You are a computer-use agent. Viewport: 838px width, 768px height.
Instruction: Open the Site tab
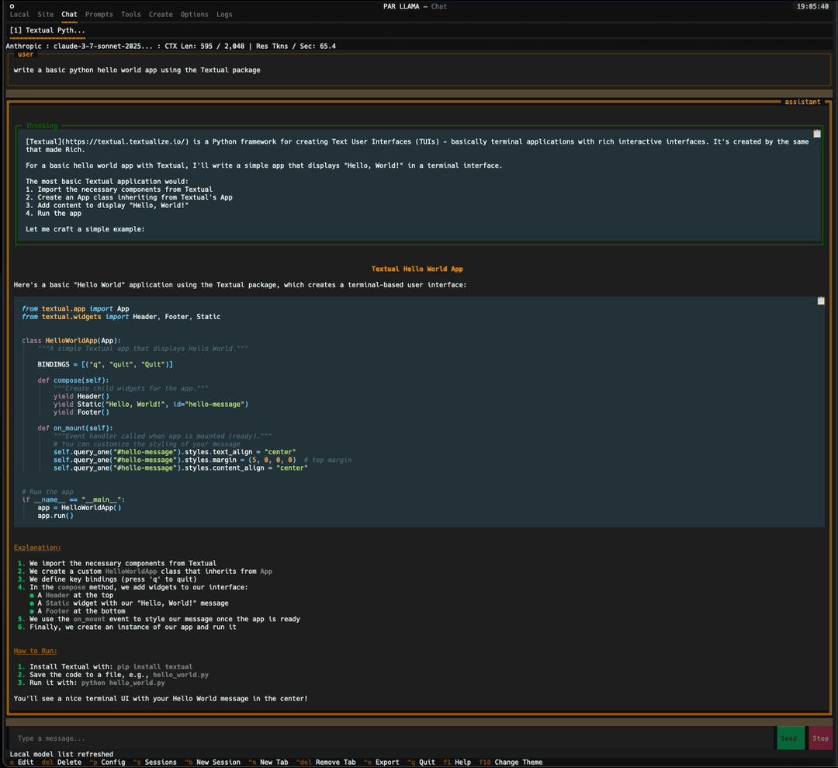point(46,15)
